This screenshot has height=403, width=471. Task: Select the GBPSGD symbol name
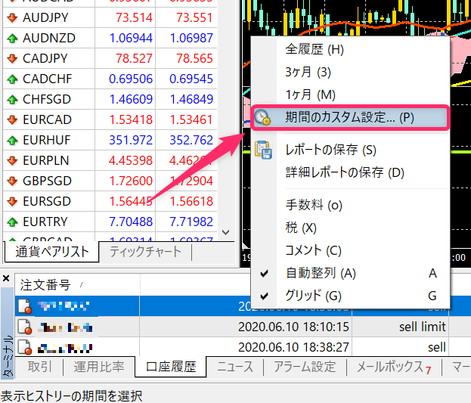click(47, 181)
